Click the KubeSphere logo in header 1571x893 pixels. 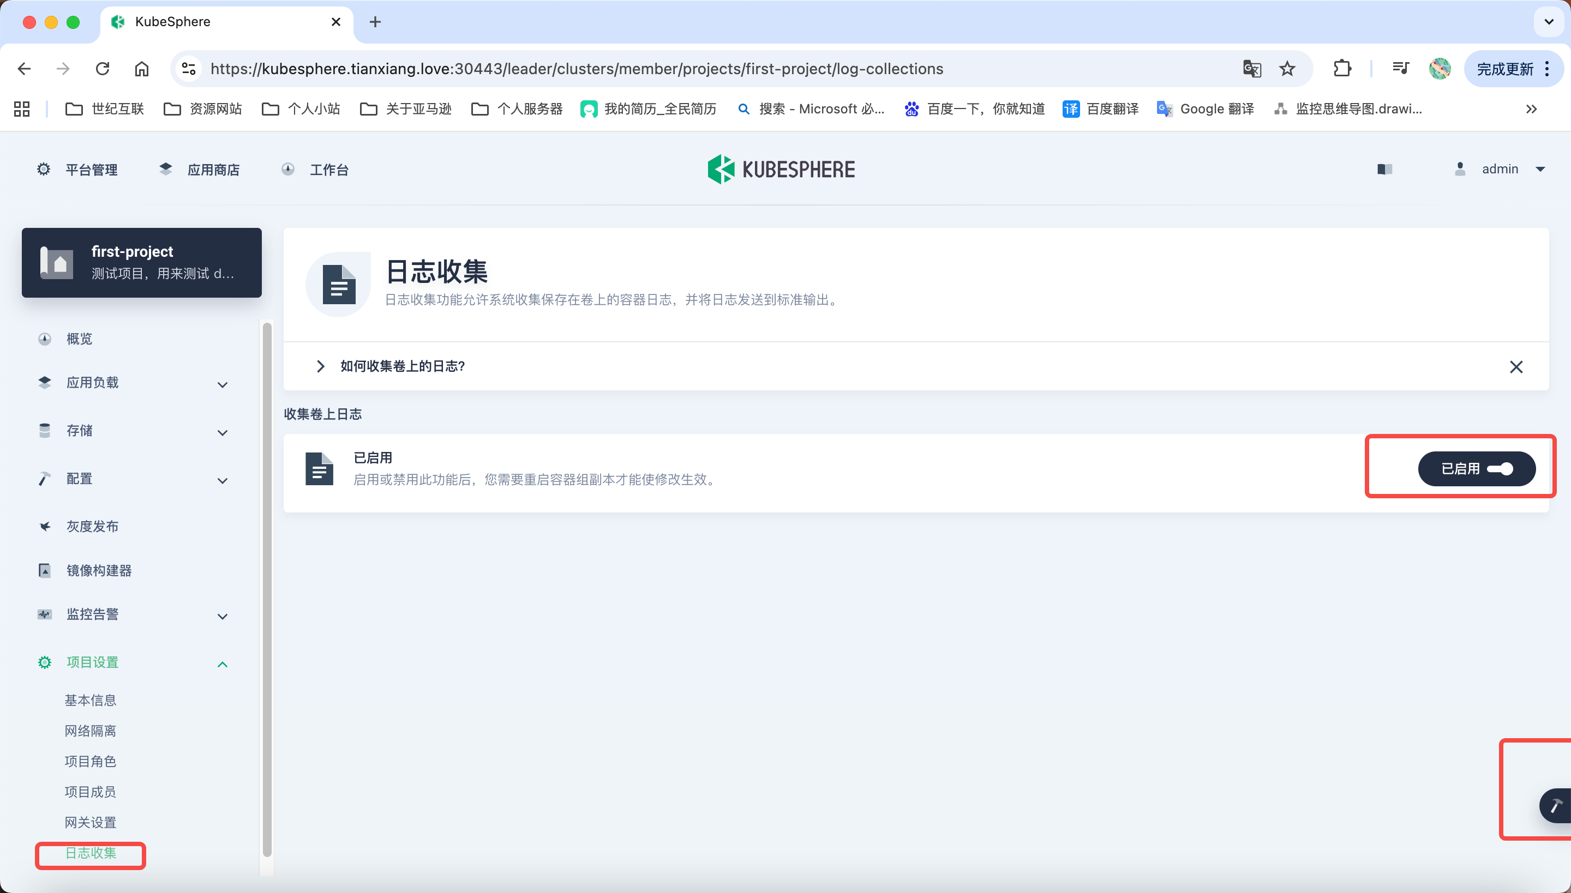781,169
